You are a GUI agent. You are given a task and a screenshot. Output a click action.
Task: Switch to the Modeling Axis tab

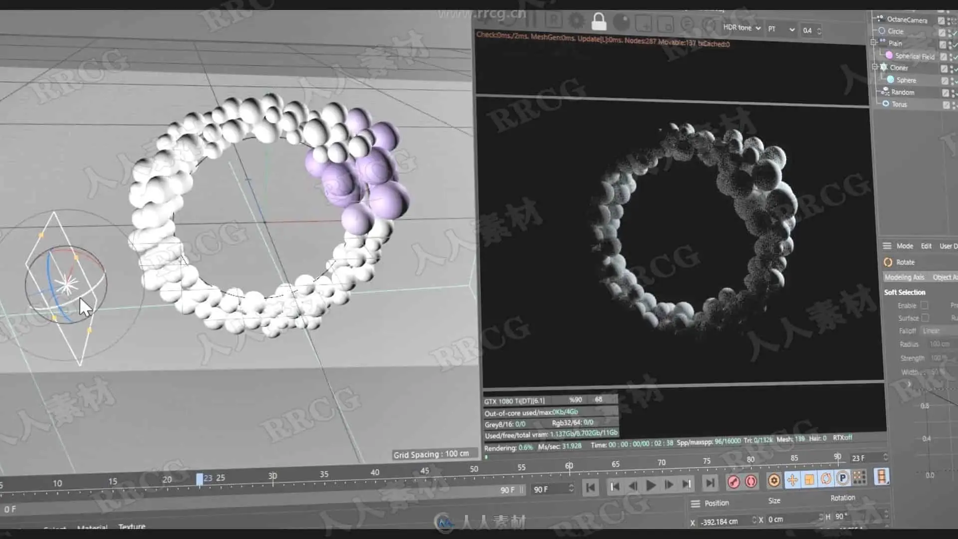(904, 277)
